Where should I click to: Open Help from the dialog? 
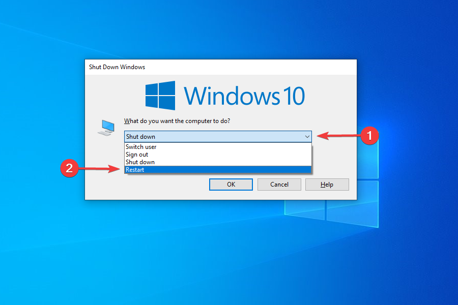tap(327, 184)
